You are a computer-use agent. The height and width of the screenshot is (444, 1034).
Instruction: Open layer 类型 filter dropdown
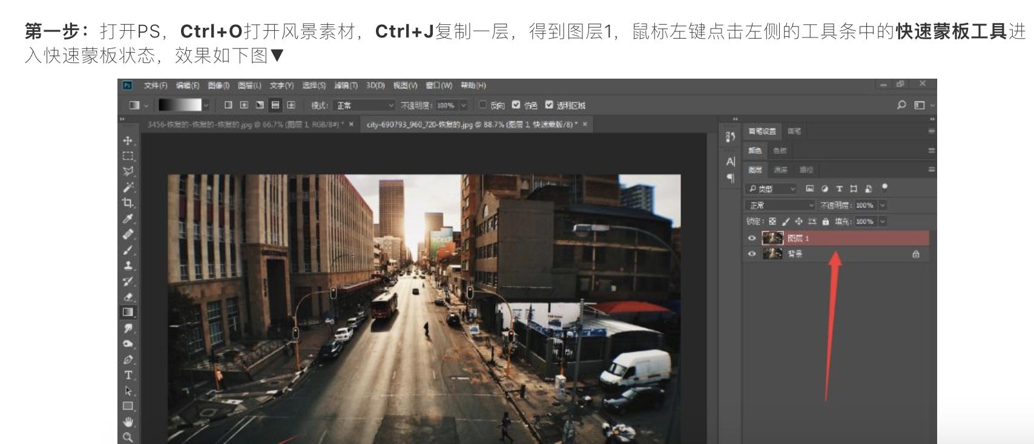coord(771,189)
